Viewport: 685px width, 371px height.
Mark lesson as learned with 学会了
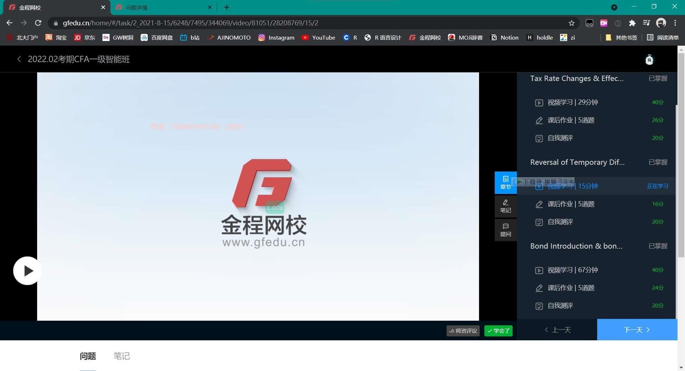498,331
